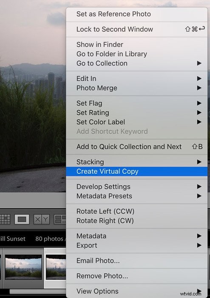
Task: Choose Create Virtual Copy
Action: [136, 172]
